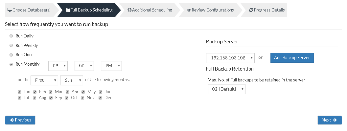Viewport: 347px width, 131px height.
Task: Click the calendar icon on Full Backup Scheduling
Action: pyautogui.click(x=68, y=10)
